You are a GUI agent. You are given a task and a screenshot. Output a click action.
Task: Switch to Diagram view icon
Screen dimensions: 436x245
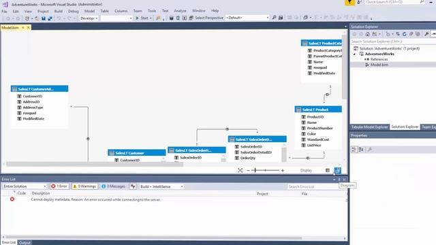337,170
